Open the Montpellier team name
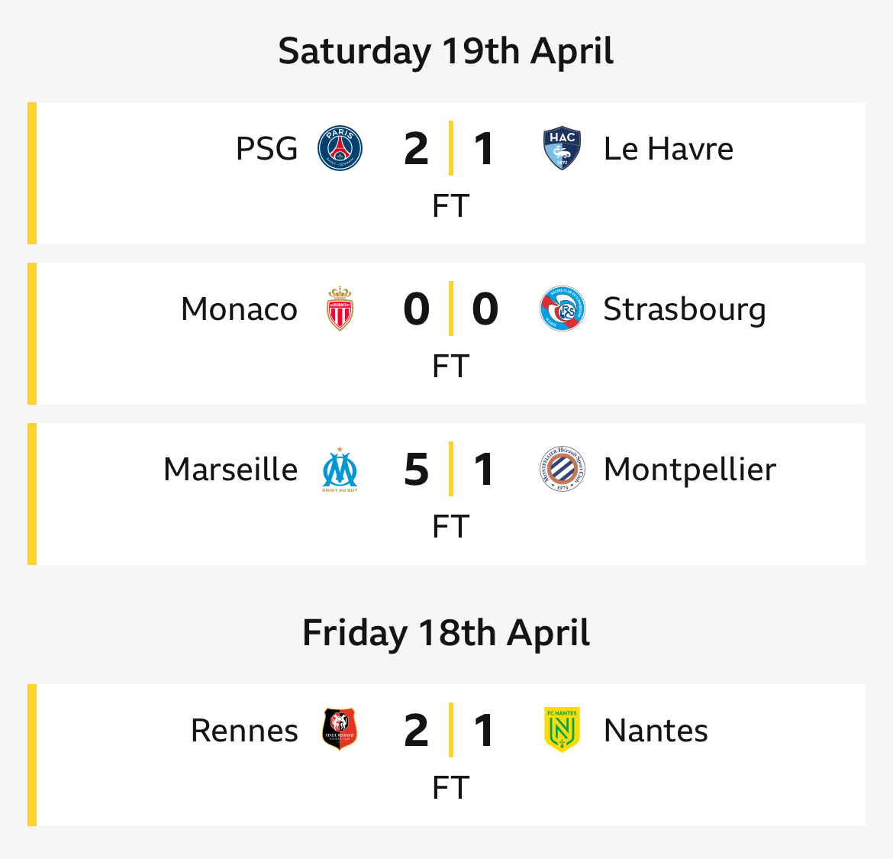893x859 pixels. (690, 470)
